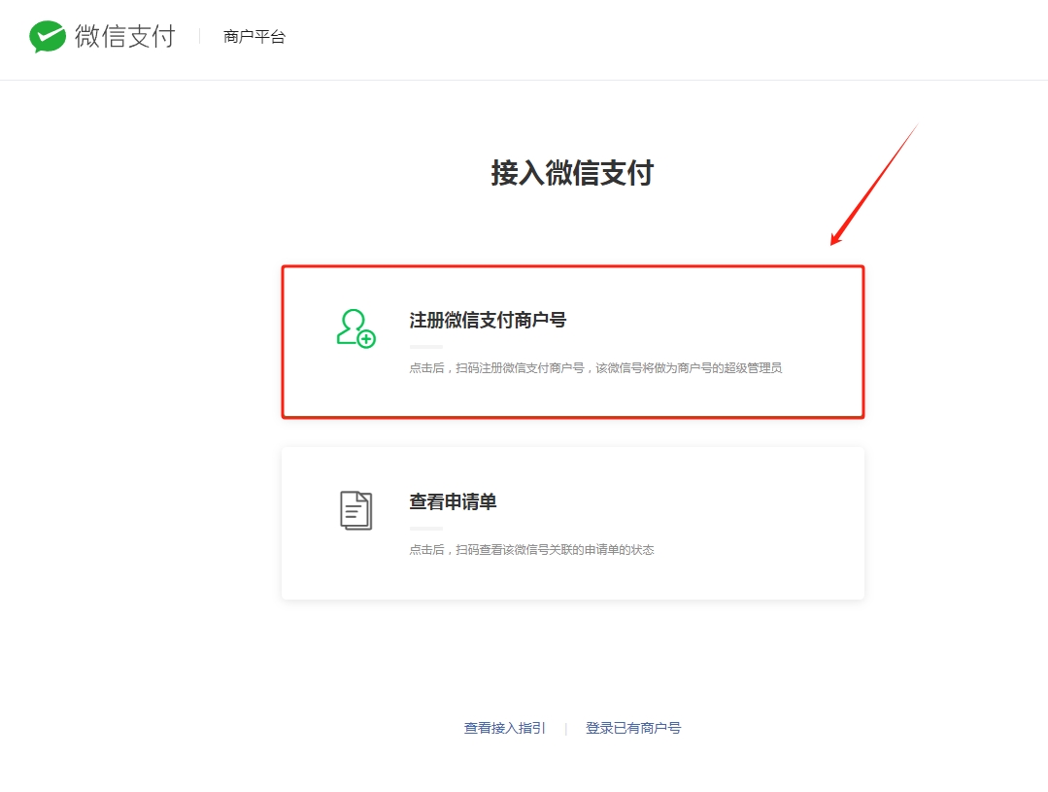The width and height of the screenshot is (1048, 792).
Task: Click the register card description about 超级管理员
Action: 595,368
